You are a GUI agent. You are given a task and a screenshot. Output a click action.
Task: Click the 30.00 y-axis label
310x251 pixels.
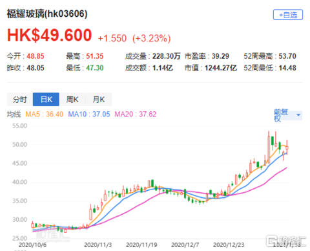click(20, 219)
